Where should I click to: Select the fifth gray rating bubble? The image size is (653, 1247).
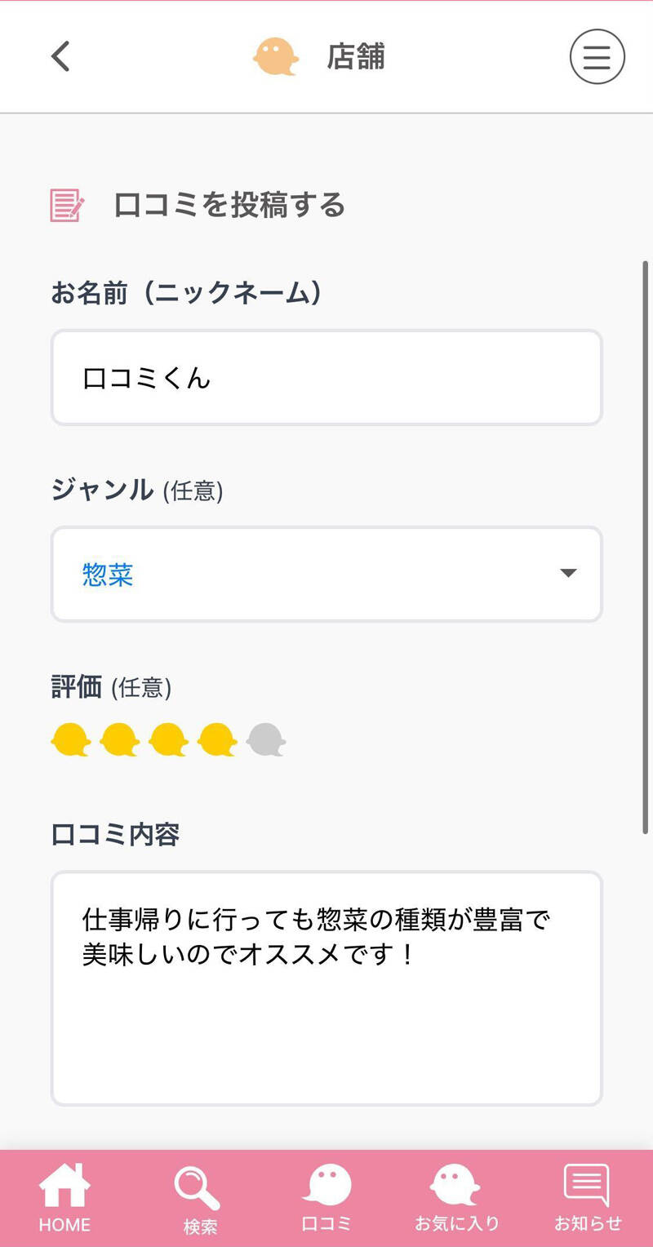266,740
